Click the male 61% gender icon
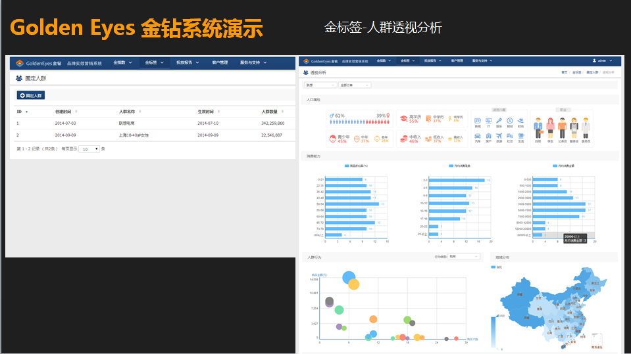Image resolution: width=631 pixels, height=354 pixels. click(x=332, y=116)
